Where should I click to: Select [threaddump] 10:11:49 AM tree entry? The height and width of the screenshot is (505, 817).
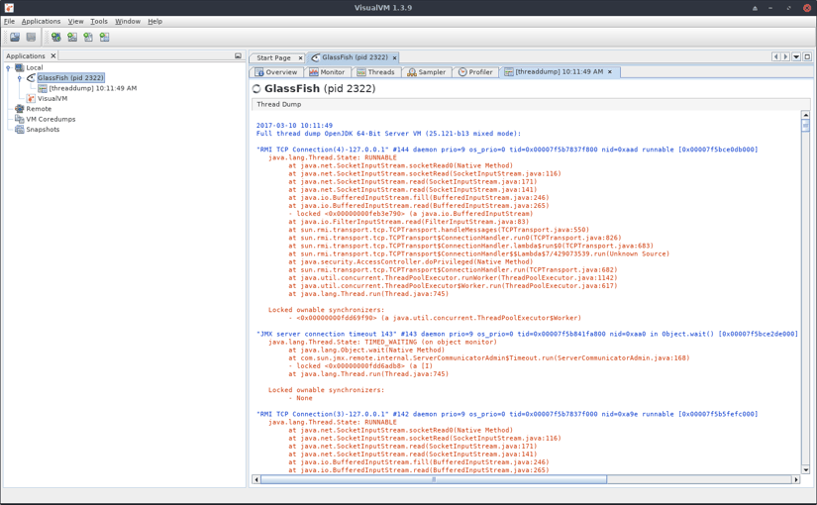pyautogui.click(x=93, y=88)
